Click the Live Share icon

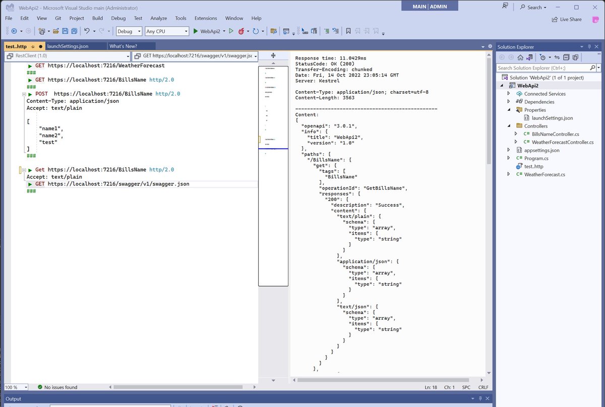pyautogui.click(x=555, y=19)
